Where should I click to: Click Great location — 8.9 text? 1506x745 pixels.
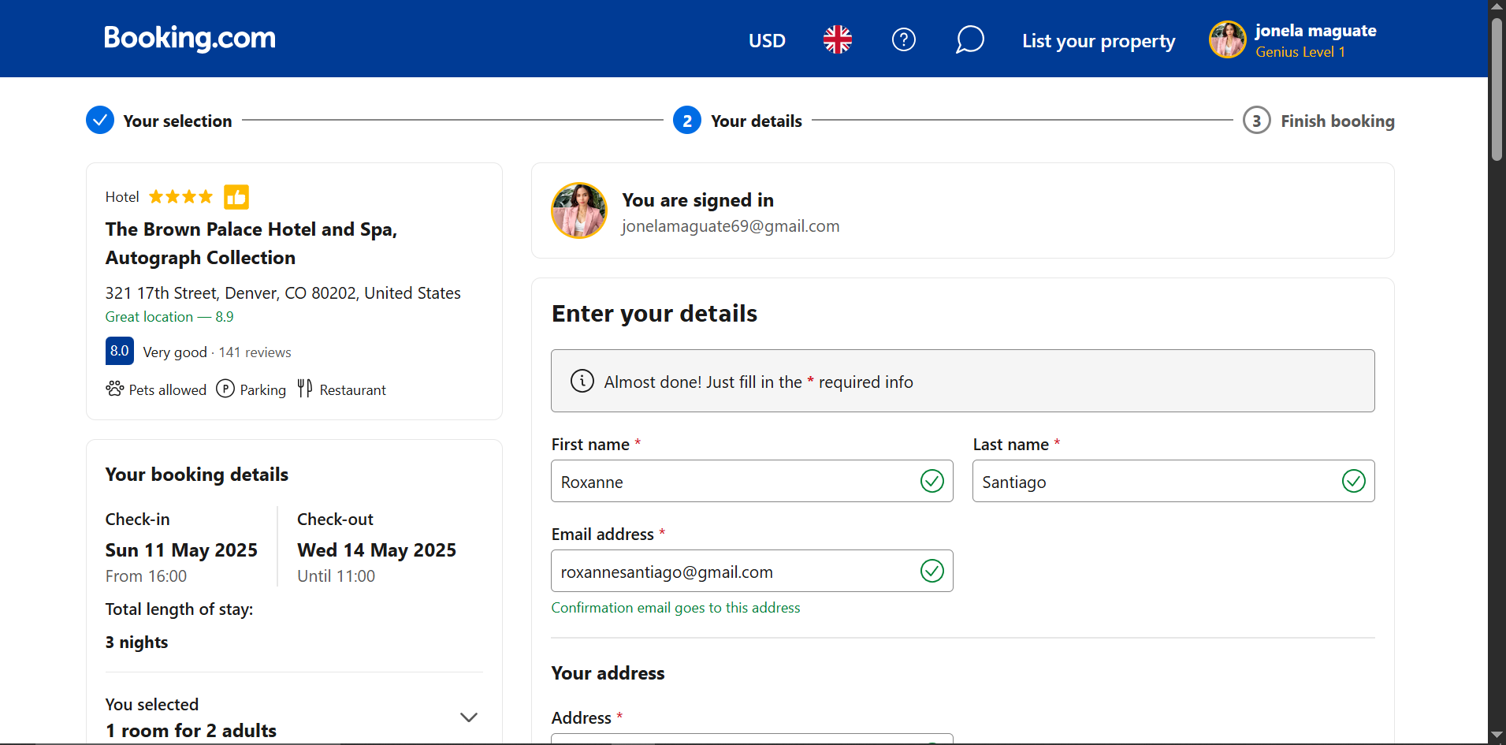pos(169,317)
